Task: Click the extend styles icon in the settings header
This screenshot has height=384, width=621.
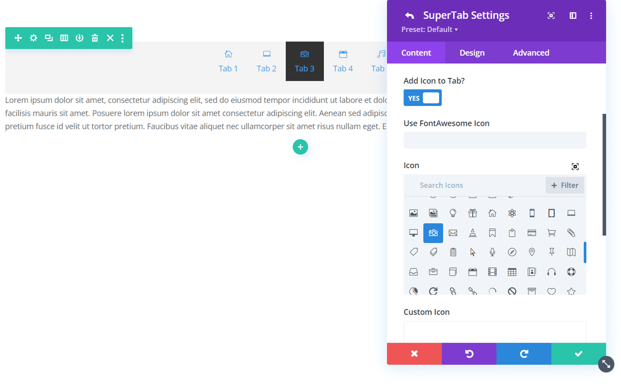Action: (x=551, y=16)
